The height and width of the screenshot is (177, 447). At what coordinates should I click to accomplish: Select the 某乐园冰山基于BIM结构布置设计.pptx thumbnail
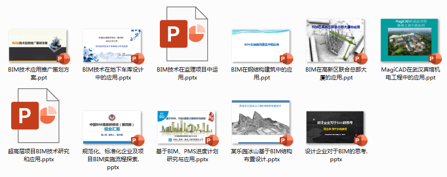[261, 122]
